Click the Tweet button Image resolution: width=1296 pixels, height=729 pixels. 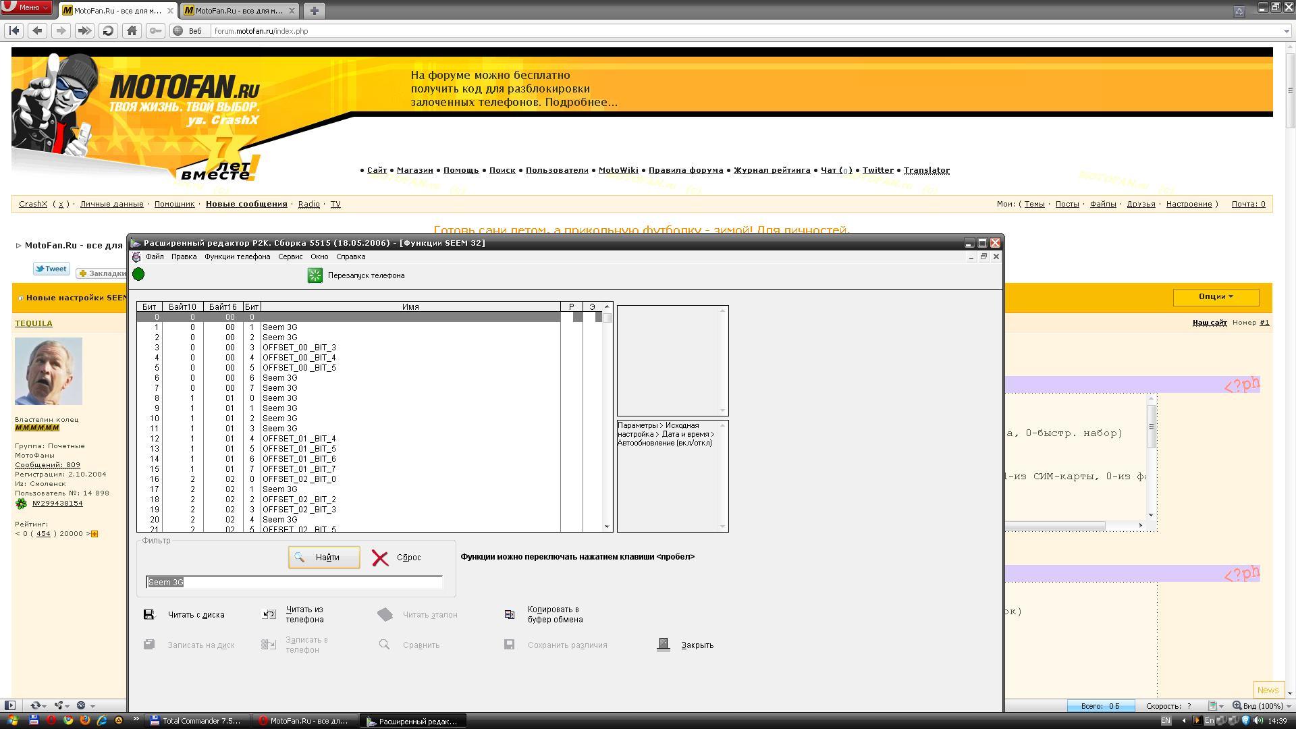click(x=51, y=269)
